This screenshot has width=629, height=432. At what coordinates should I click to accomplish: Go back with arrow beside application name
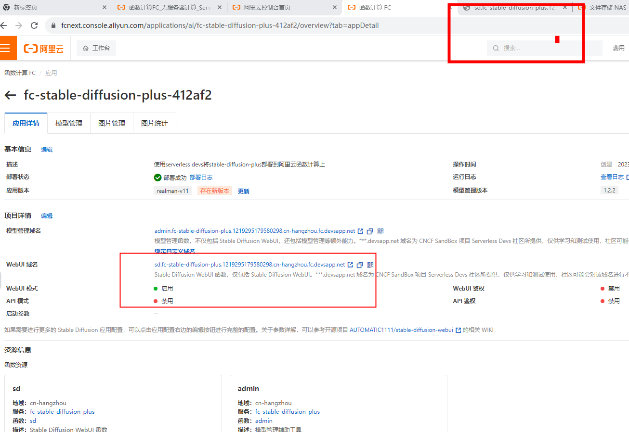point(10,95)
